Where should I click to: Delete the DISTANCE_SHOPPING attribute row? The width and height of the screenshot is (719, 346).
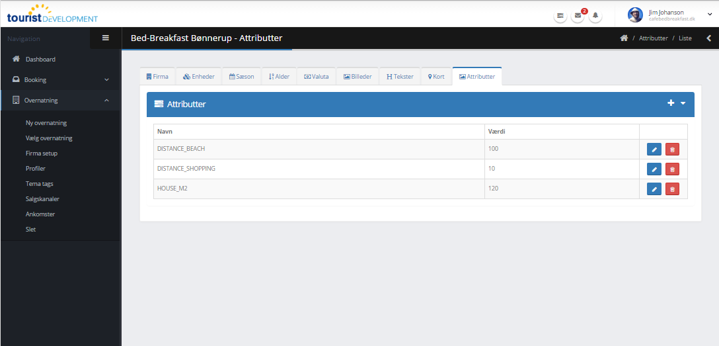672,169
